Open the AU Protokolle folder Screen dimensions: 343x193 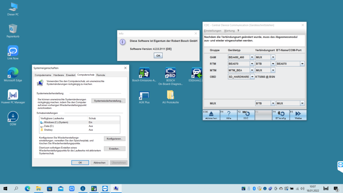(170, 97)
